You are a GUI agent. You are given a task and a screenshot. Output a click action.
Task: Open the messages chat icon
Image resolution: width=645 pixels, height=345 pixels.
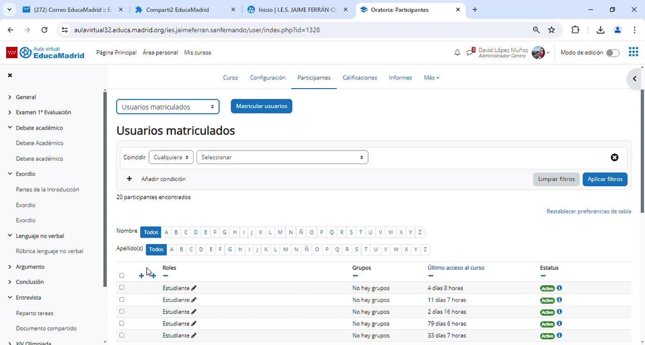coord(470,52)
